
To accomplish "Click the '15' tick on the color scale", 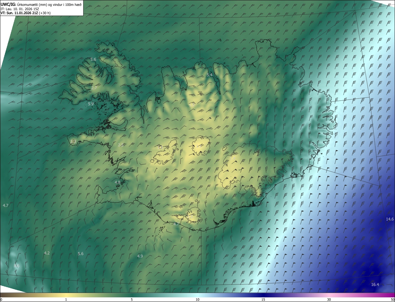I will [x=263, y=300].
